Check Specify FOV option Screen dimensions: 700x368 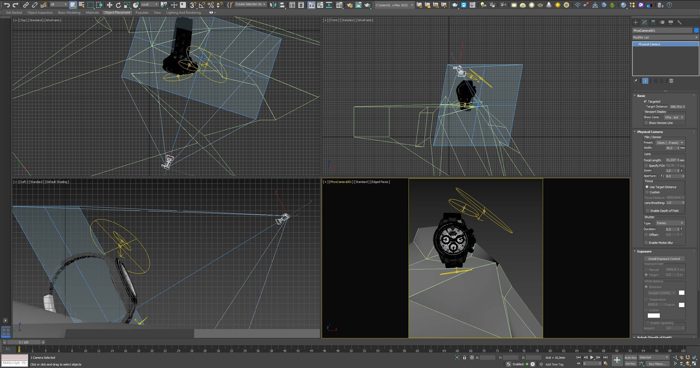[x=646, y=166]
